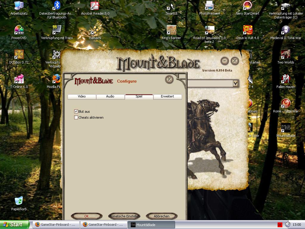Screen dimensions: 305x229
Task: Open the Windows Start menu
Action: 14,225
